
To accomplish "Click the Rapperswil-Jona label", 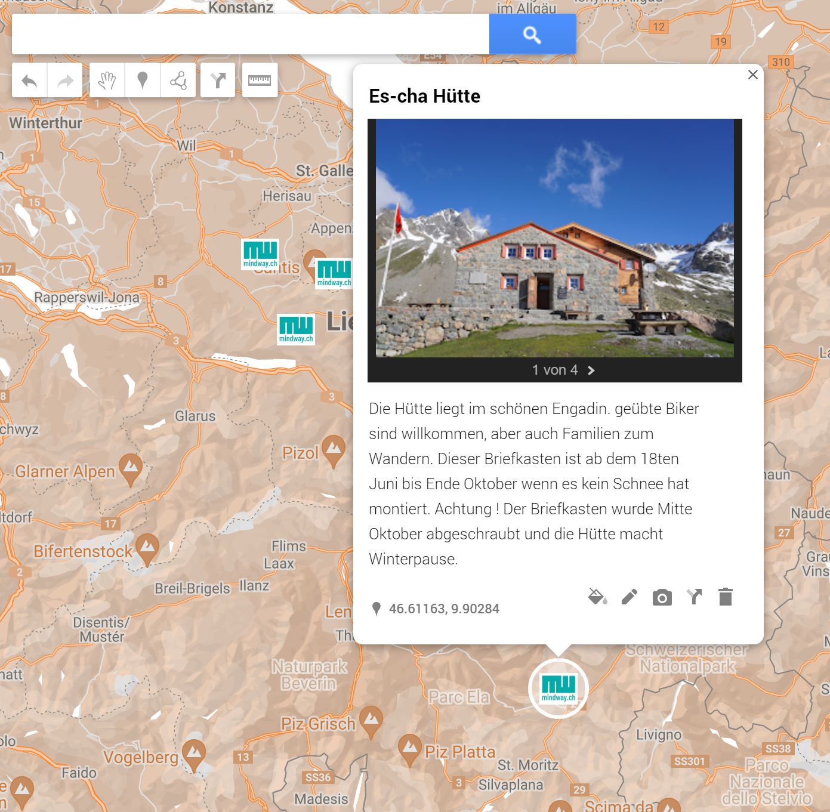I will coord(87,297).
